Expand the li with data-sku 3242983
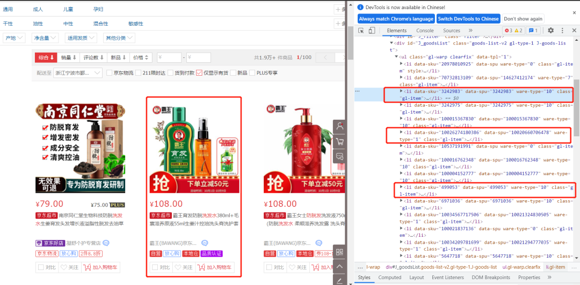Screen dimensions: 580x285 (402, 91)
